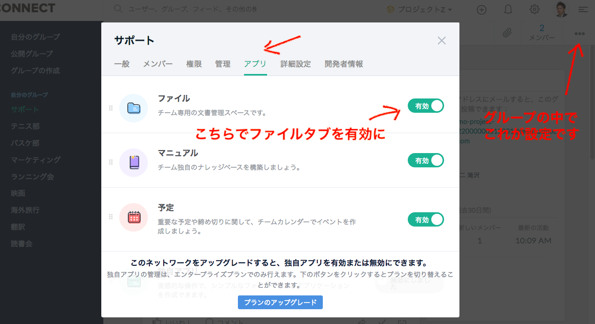Click グループの作成 in the sidebar
Image resolution: width=595 pixels, height=324 pixels.
[x=35, y=70]
